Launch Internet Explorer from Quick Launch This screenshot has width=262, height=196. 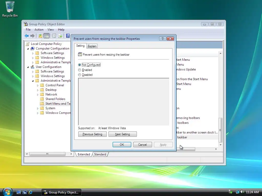(x=31, y=192)
